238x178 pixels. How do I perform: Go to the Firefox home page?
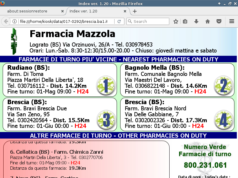208,21
